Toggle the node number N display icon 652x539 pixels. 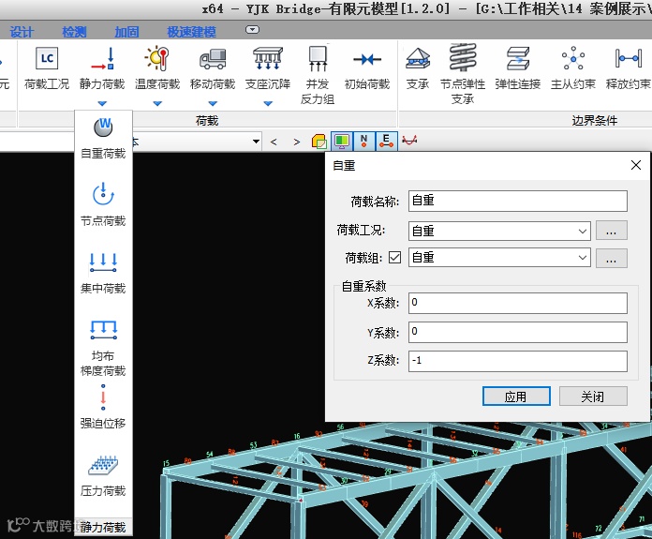363,142
